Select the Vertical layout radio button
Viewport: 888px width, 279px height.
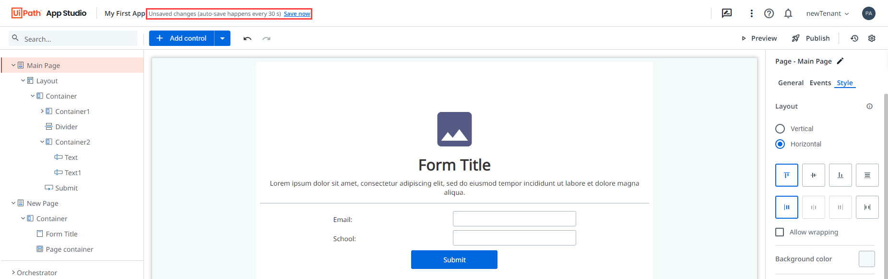click(x=780, y=129)
